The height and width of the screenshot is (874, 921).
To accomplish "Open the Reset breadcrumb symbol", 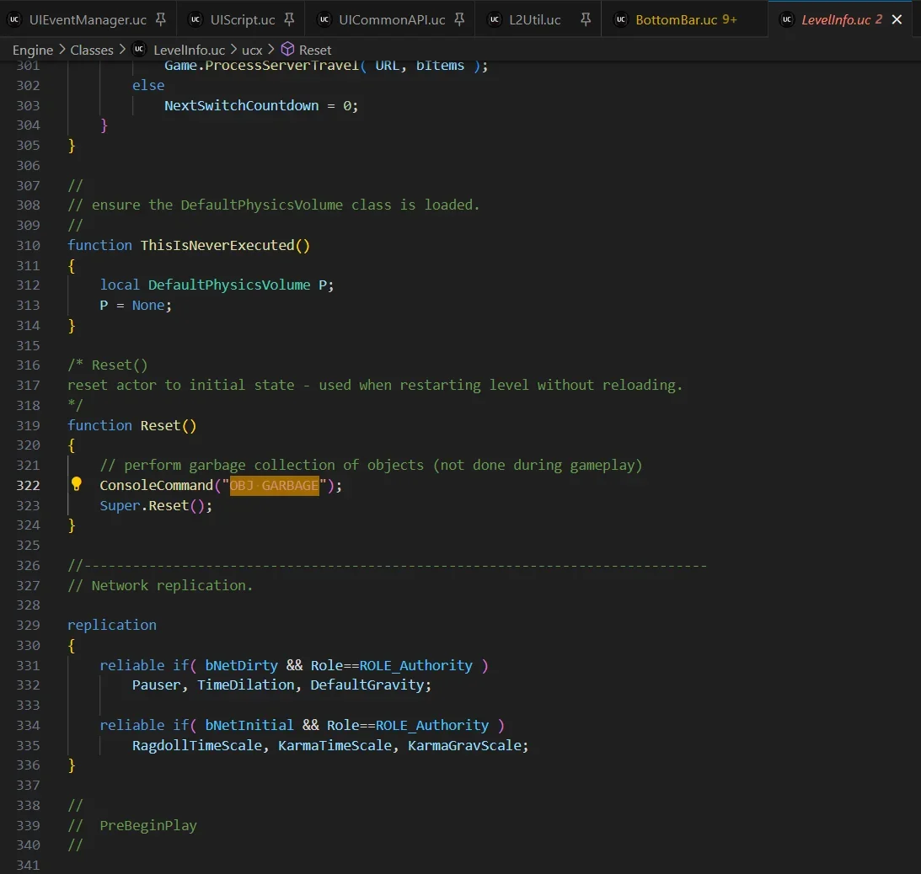I will pyautogui.click(x=315, y=50).
